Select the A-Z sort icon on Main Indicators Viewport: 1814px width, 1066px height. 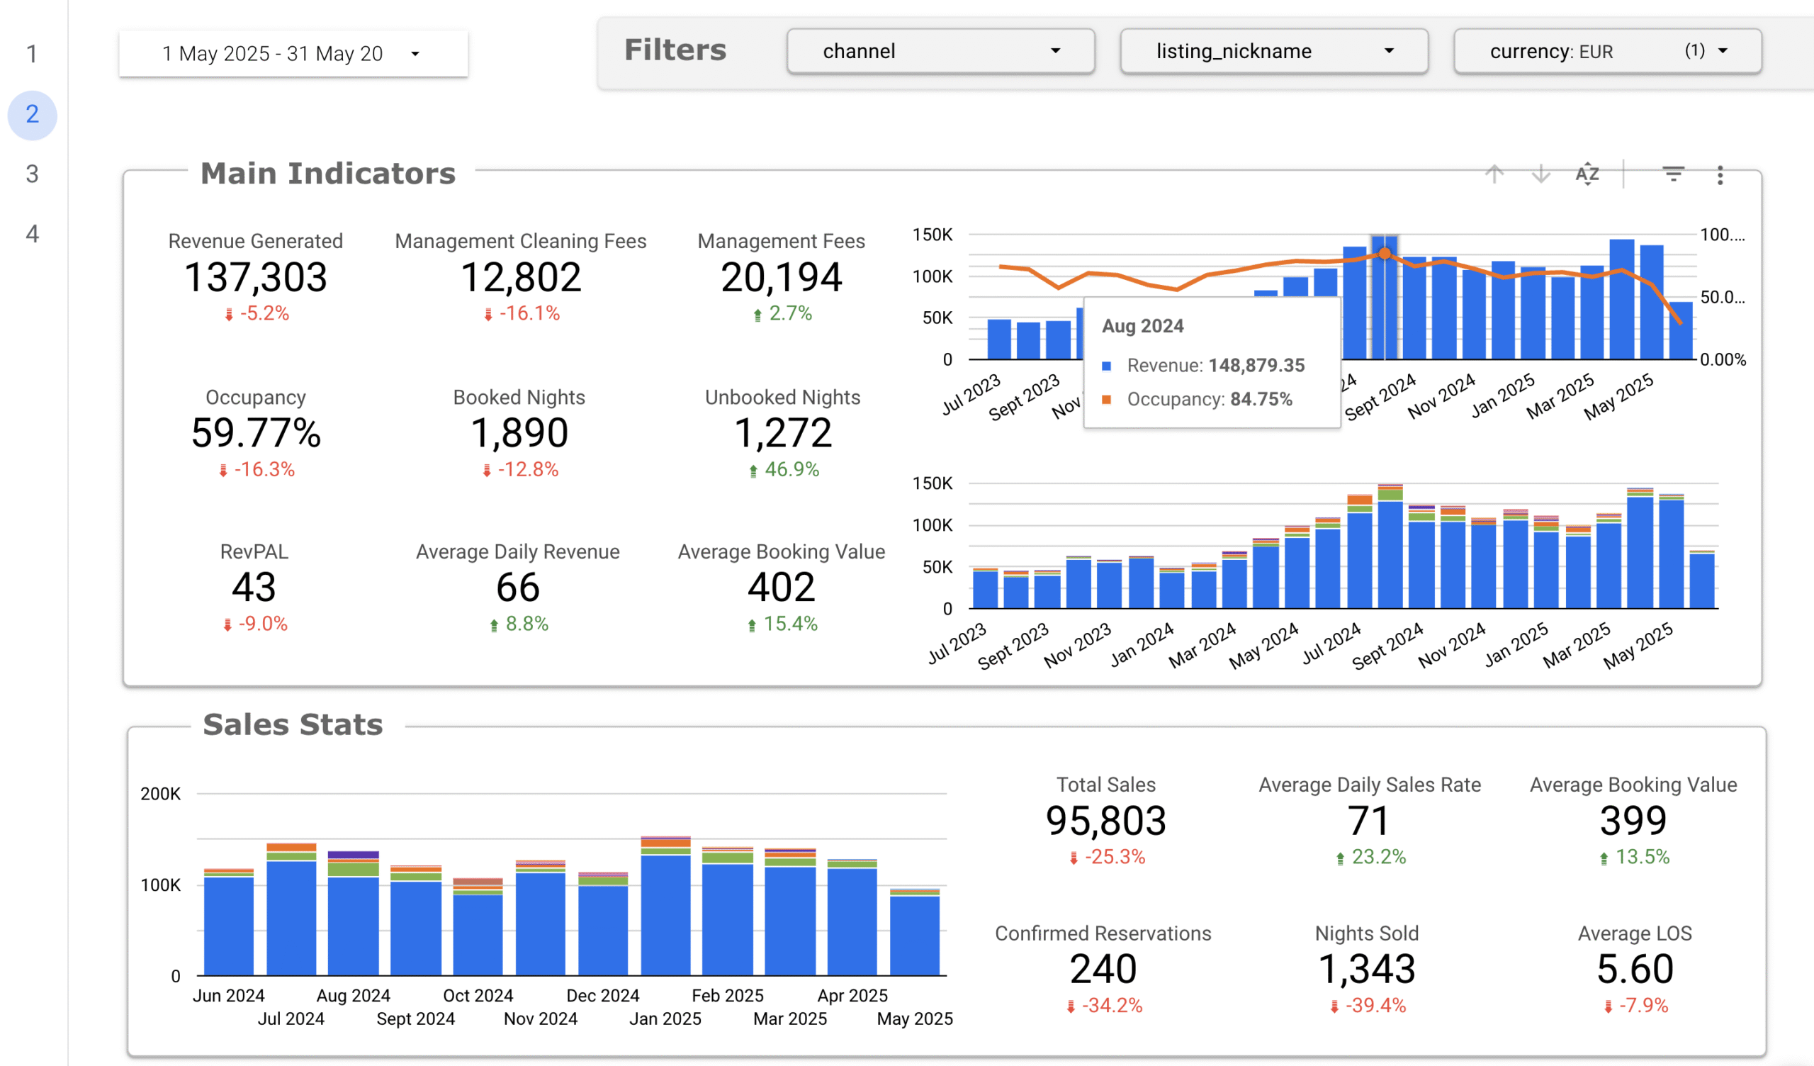point(1587,174)
